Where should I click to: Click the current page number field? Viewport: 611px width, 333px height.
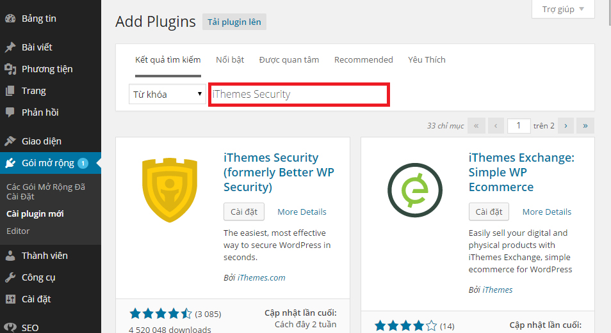519,126
